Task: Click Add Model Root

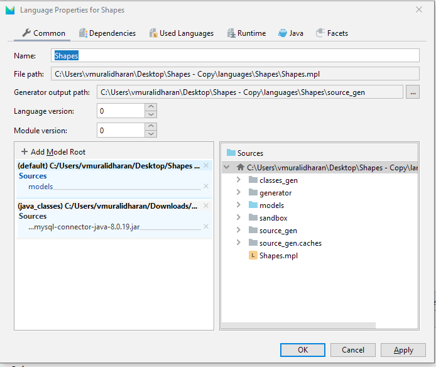Action: 53,151
